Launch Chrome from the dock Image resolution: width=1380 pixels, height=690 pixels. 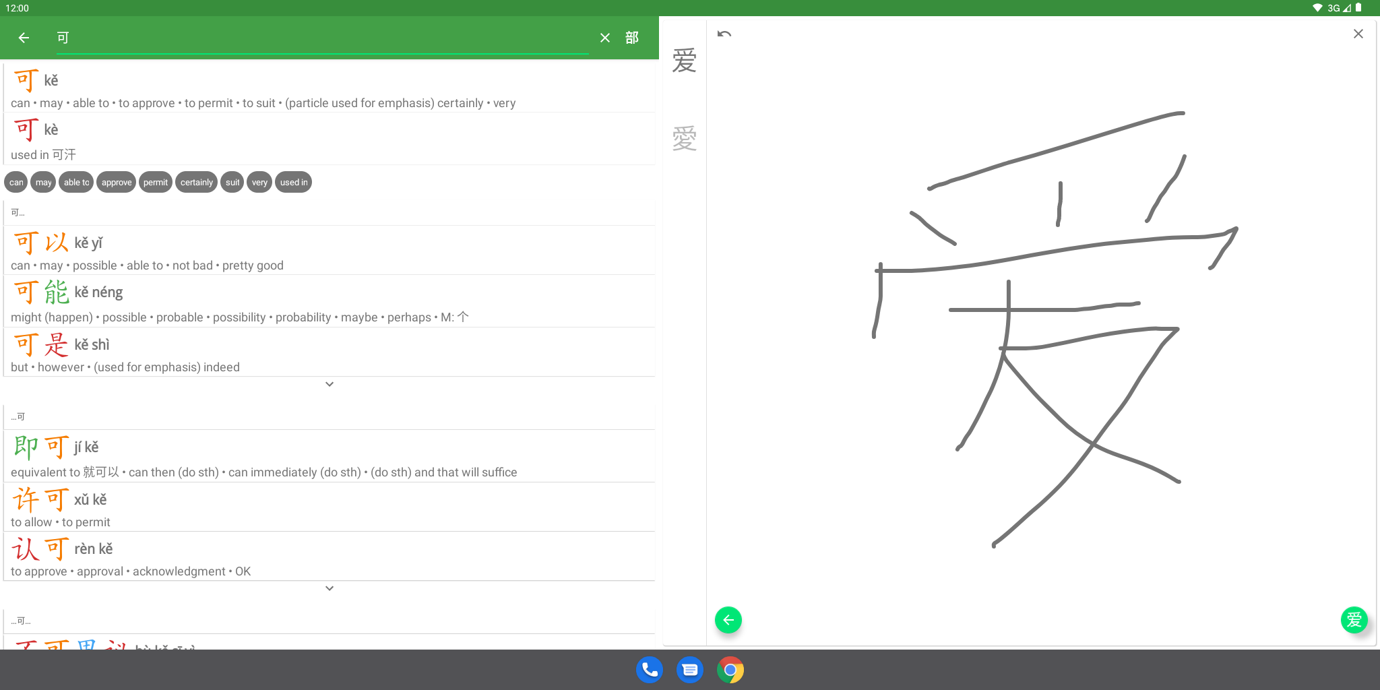coord(730,670)
